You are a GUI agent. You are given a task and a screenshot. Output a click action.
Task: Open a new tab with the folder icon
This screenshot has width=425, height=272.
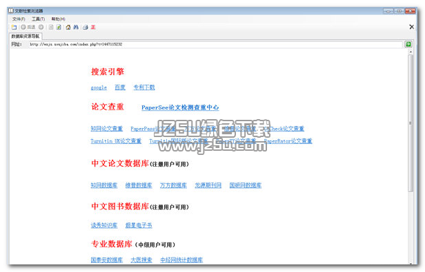[x=14, y=27]
